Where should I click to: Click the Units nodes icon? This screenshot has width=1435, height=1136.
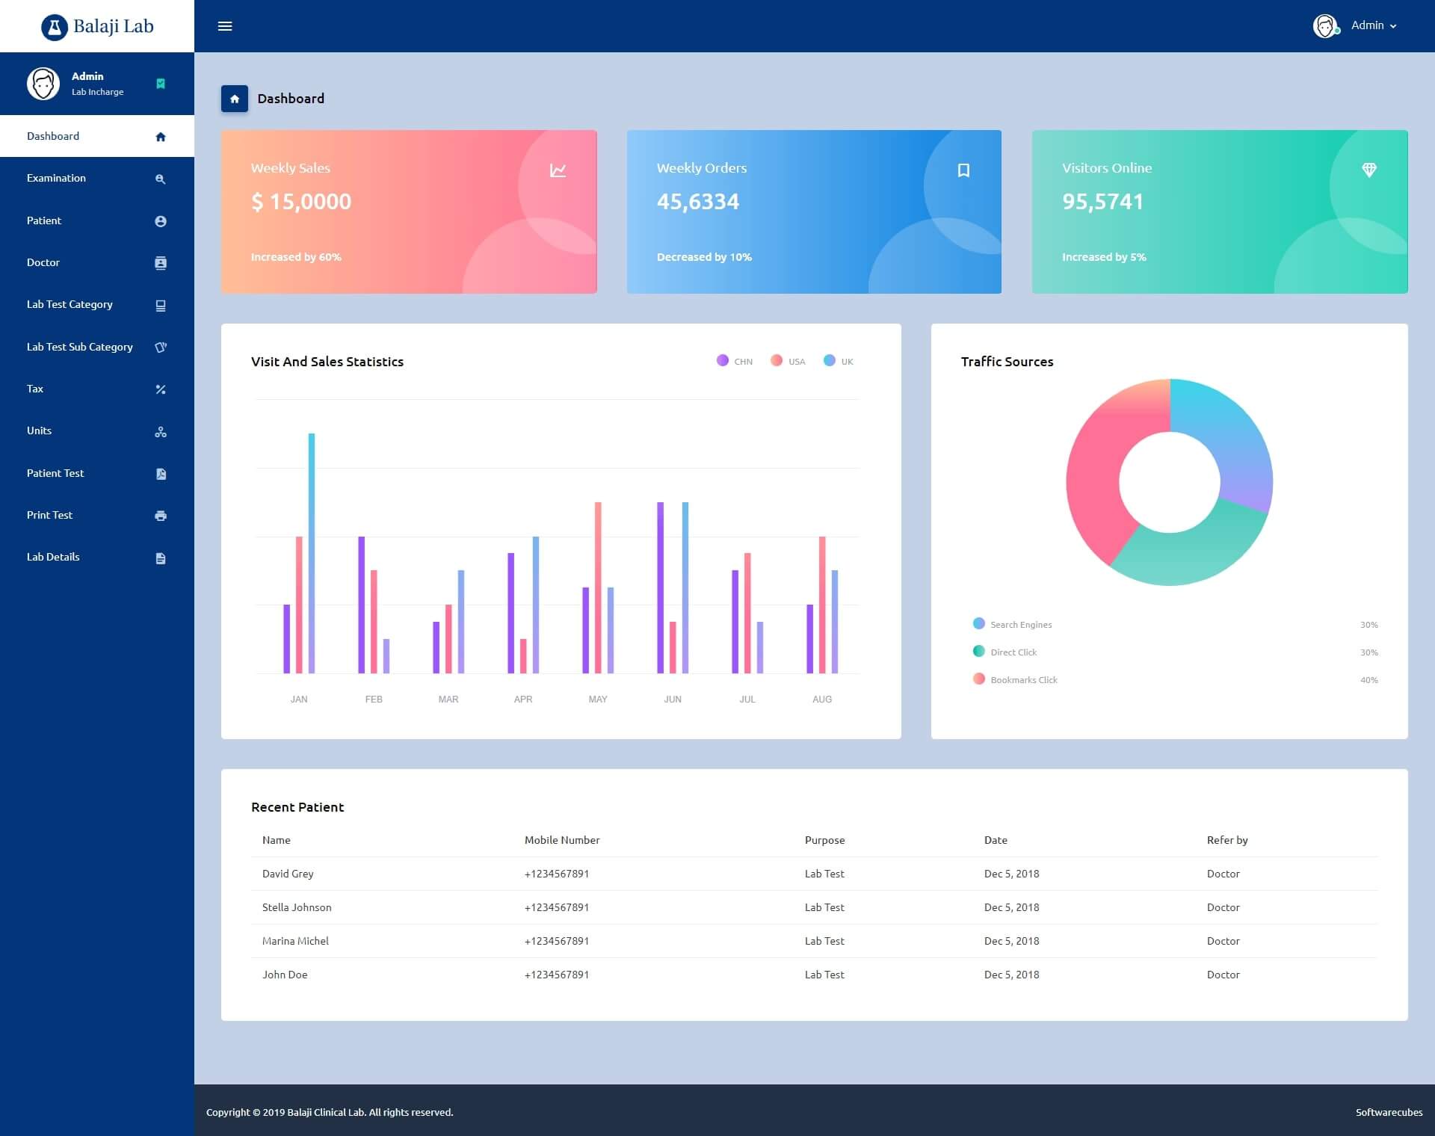[x=160, y=432]
